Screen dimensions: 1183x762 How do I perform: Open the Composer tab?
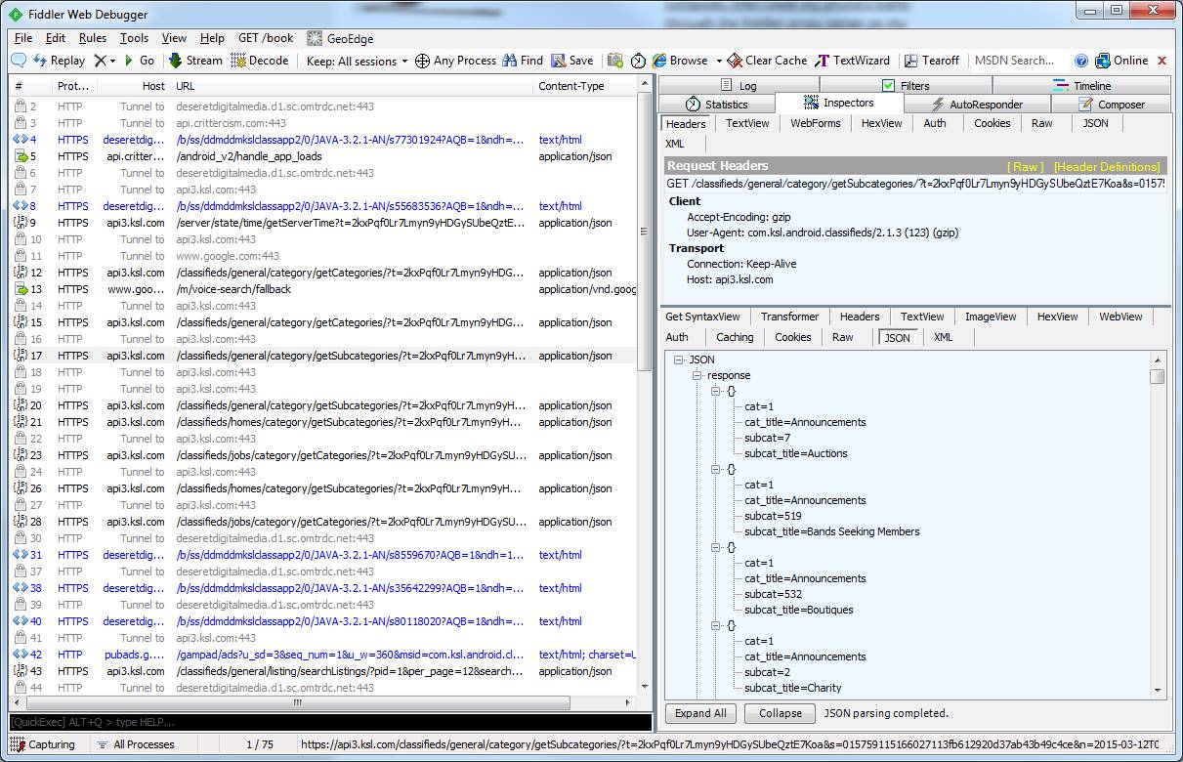click(1111, 105)
